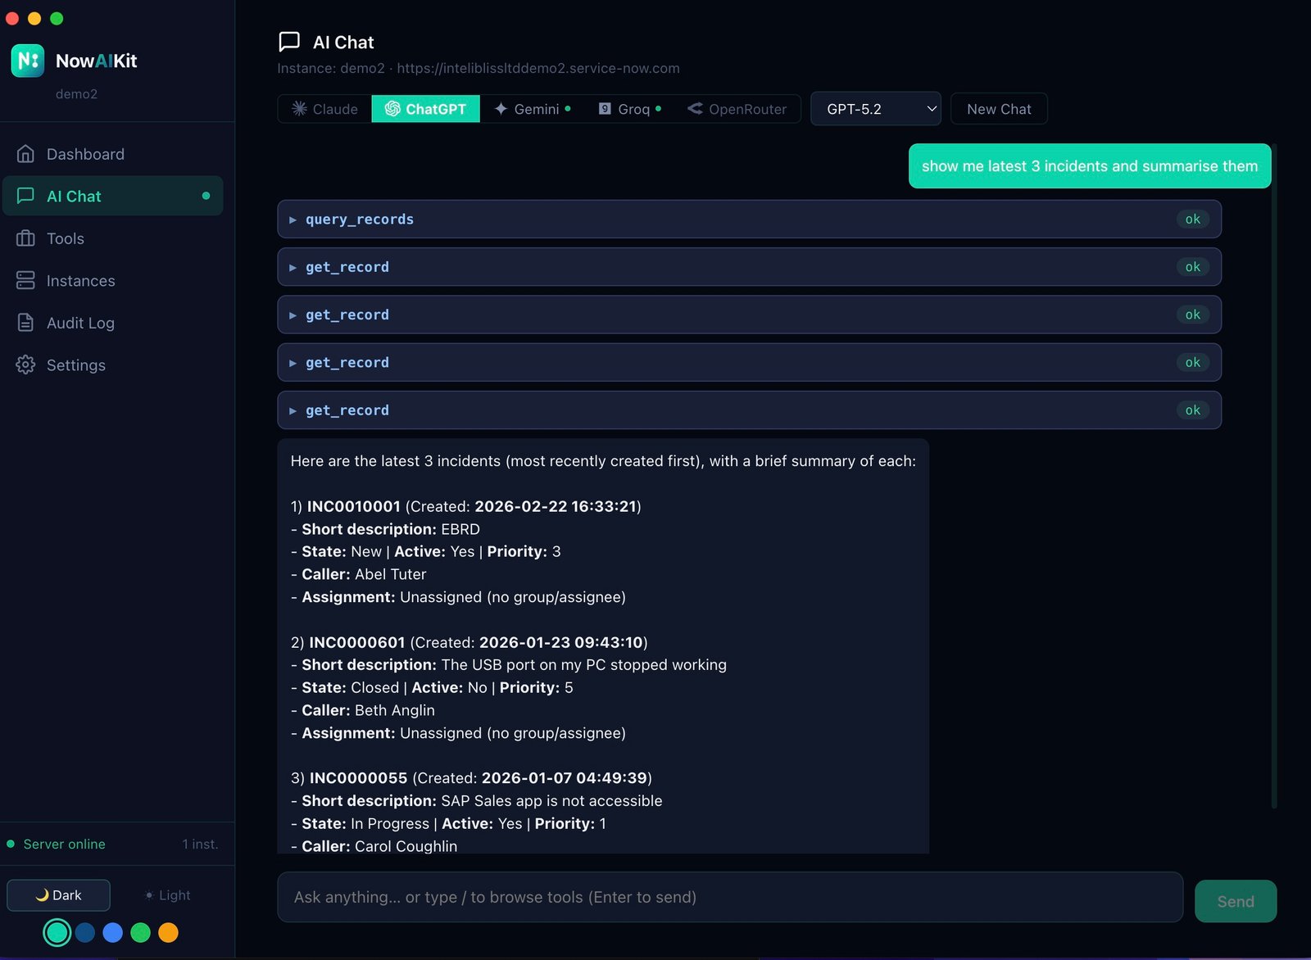Click the Claude starburst icon
Screen dimensions: 1311x960
299,108
